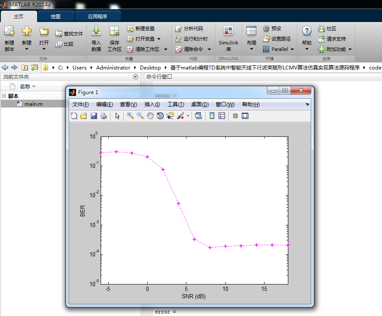Open Figure Desktop (桌面) menu
382x316 pixels.
pos(200,104)
